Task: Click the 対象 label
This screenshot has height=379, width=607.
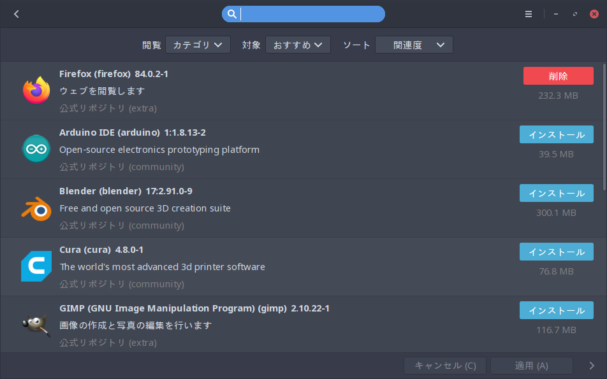Action: 251,45
